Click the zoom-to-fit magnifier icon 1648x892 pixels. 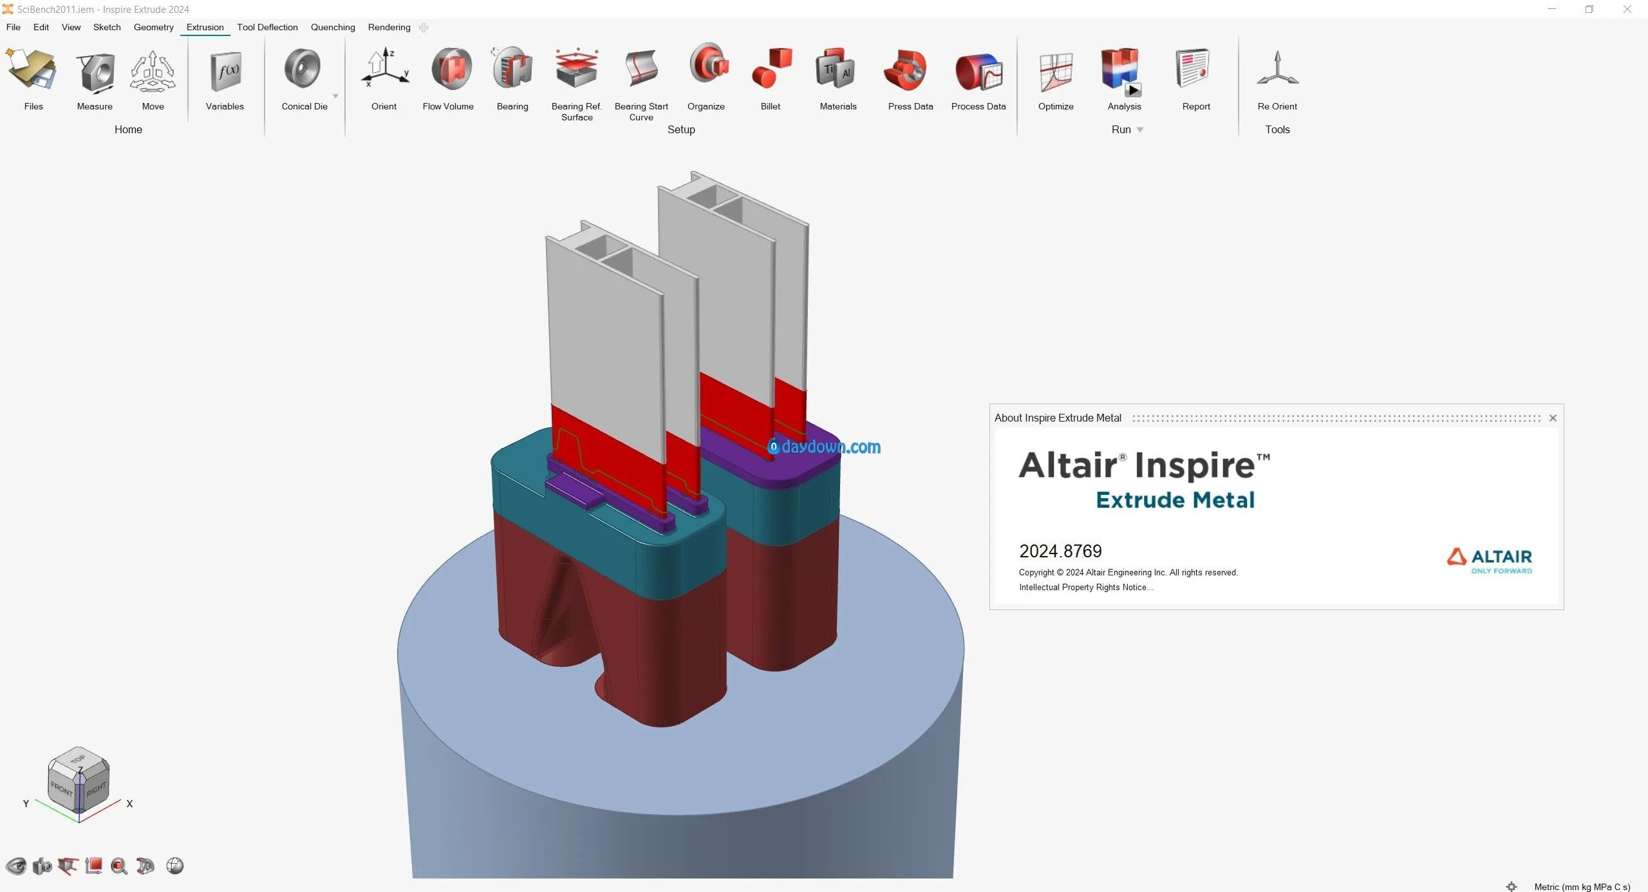[119, 866]
